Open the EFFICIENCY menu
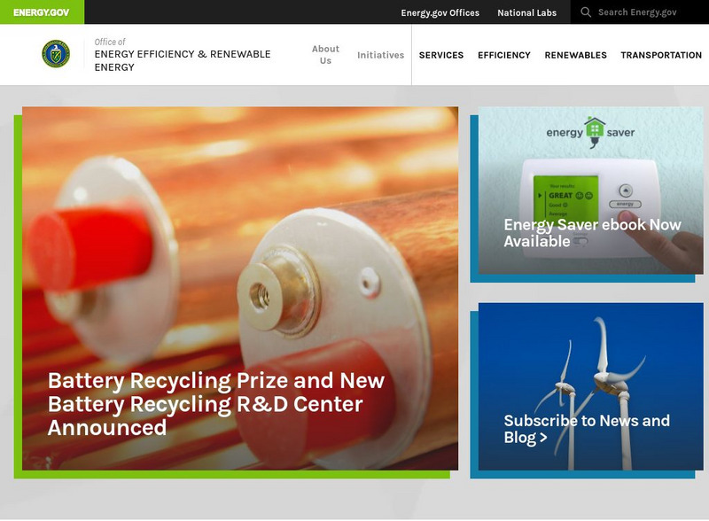The height and width of the screenshot is (521, 709). click(x=503, y=55)
